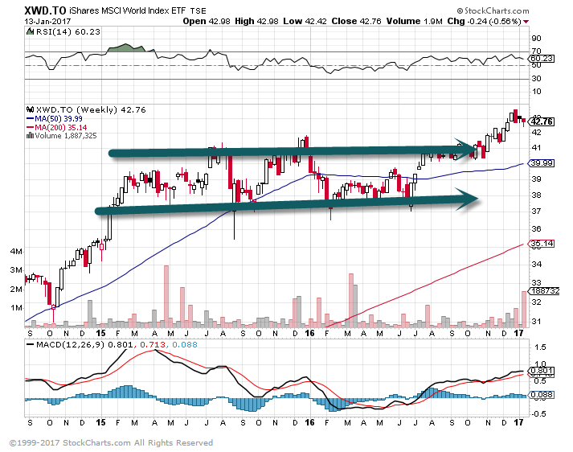
Task: Click the 17 year label under the price chart
Action: pos(518,333)
